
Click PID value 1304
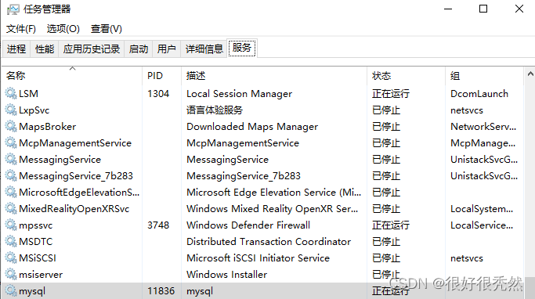(x=158, y=93)
